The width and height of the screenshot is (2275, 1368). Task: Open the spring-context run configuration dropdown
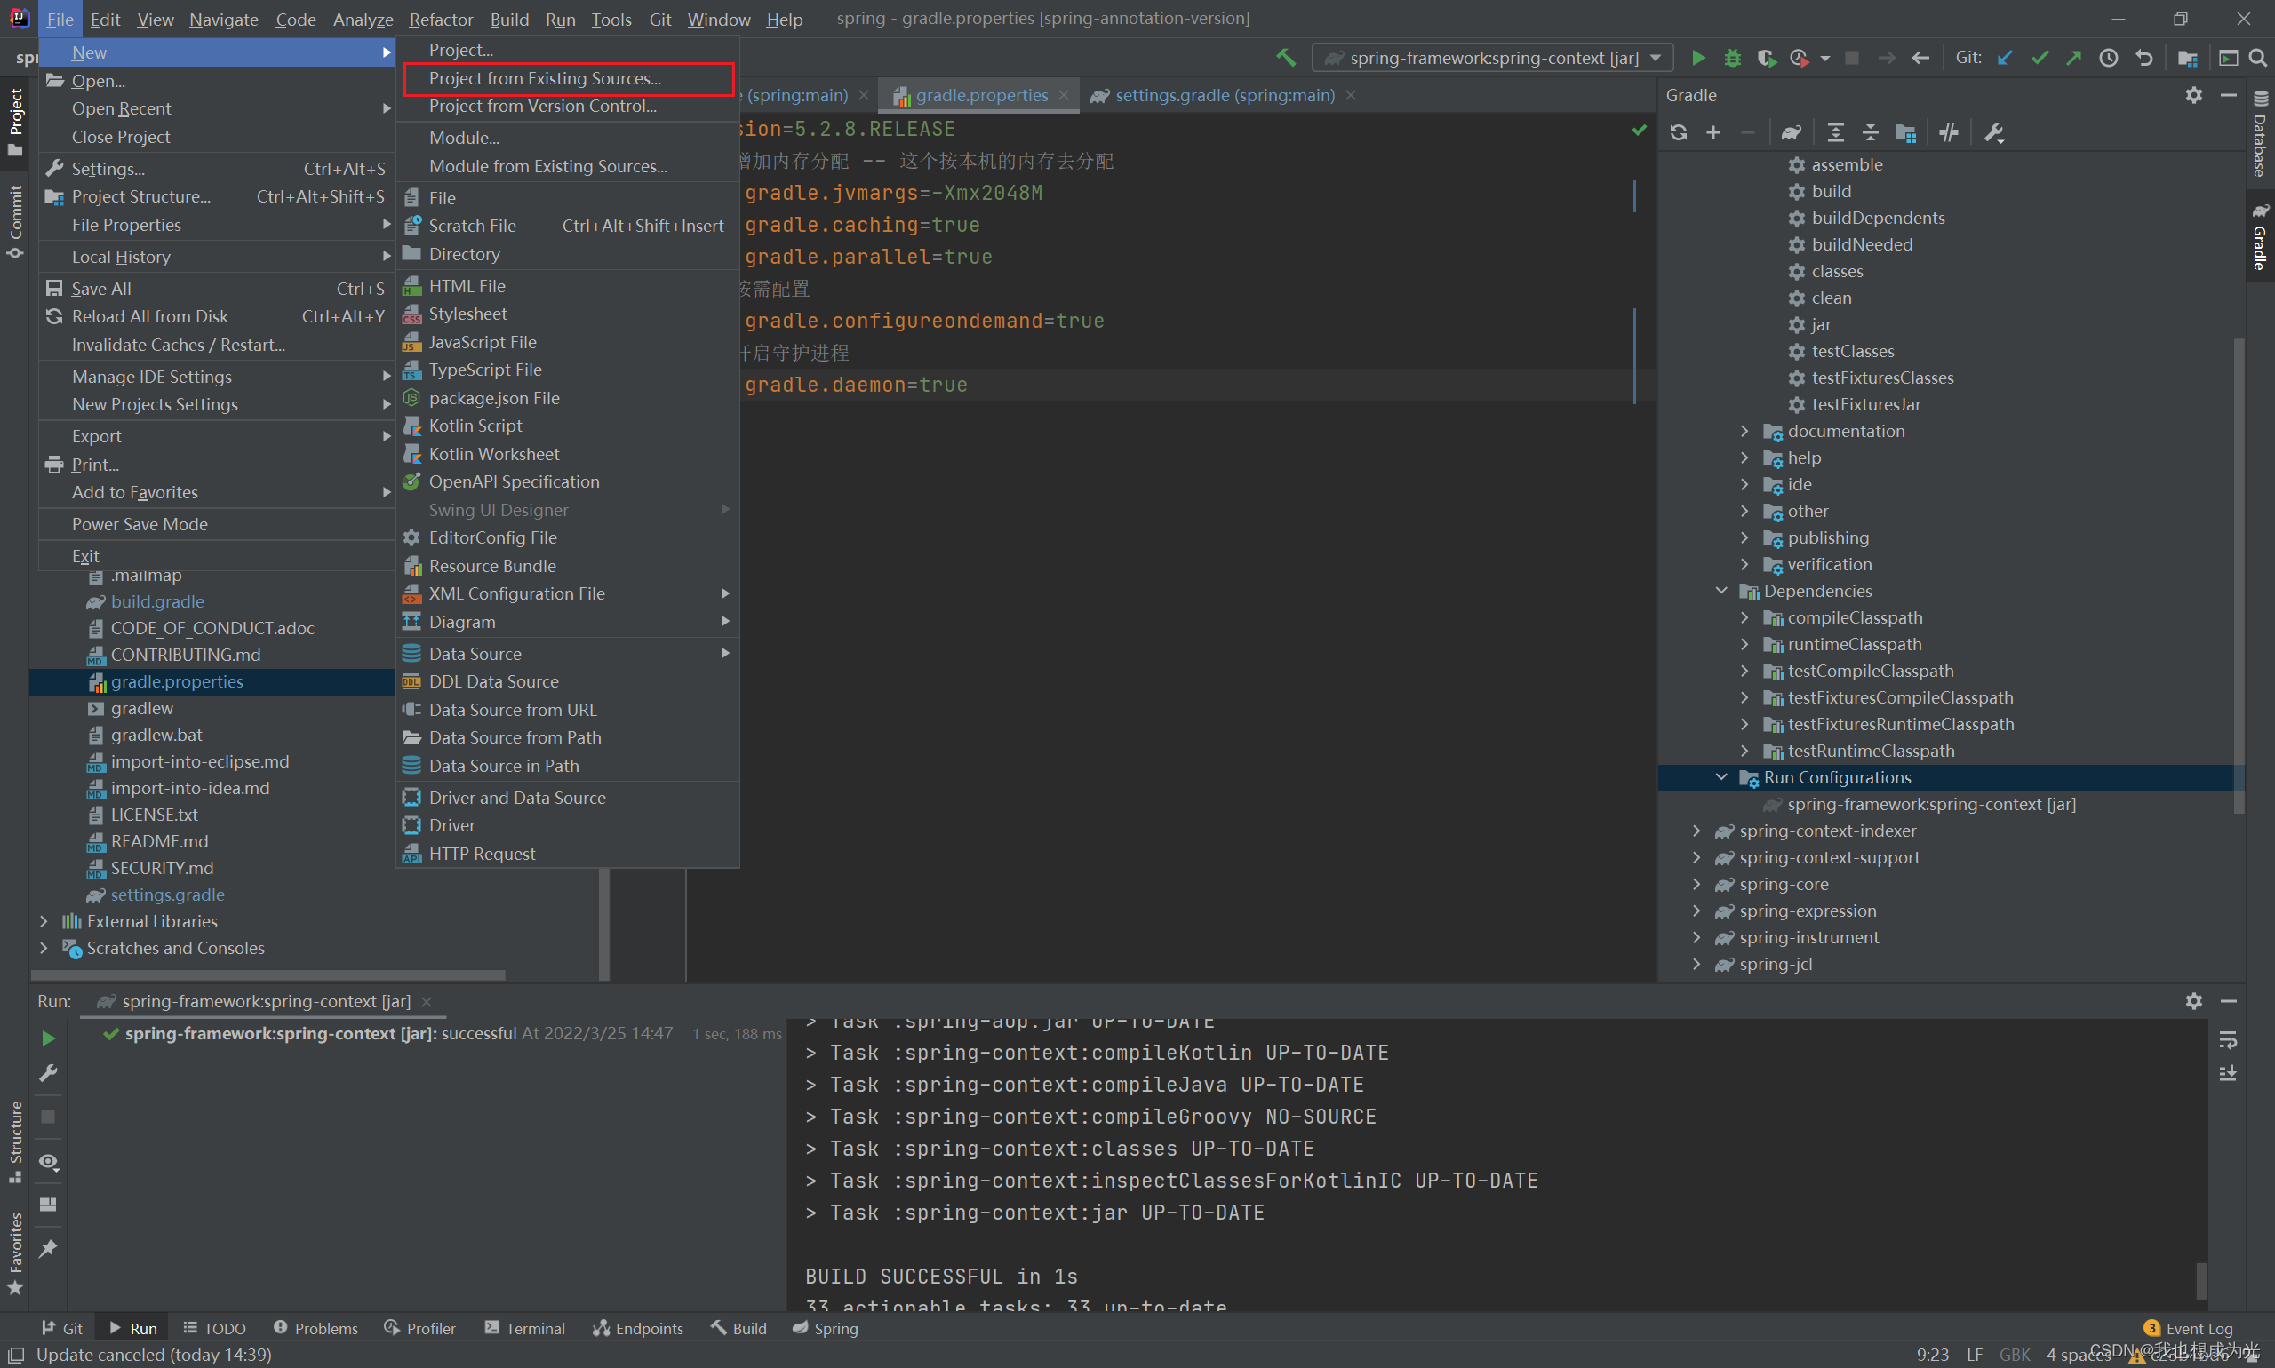coord(1493,58)
